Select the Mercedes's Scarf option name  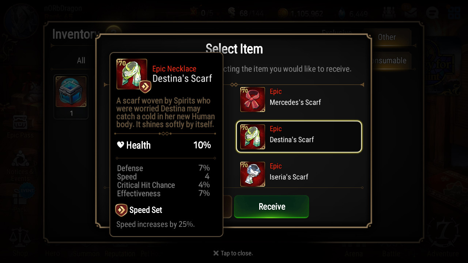[295, 103]
